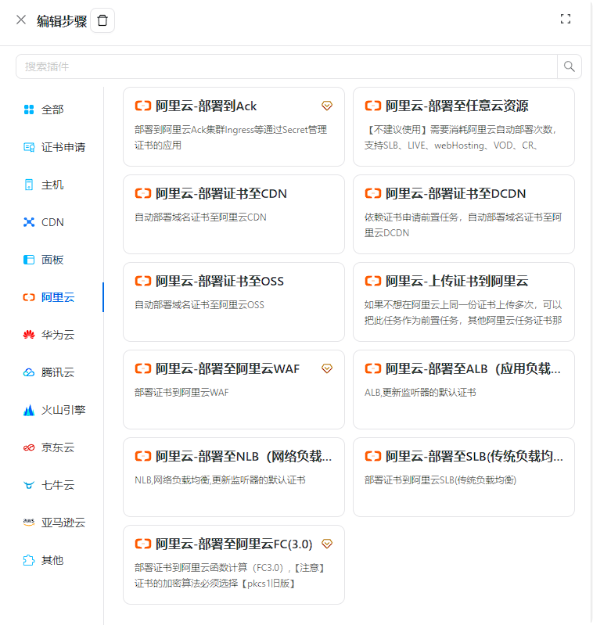Image resolution: width=593 pixels, height=625 pixels.
Task: Click the 面板 panel layout icon
Action: click(29, 260)
